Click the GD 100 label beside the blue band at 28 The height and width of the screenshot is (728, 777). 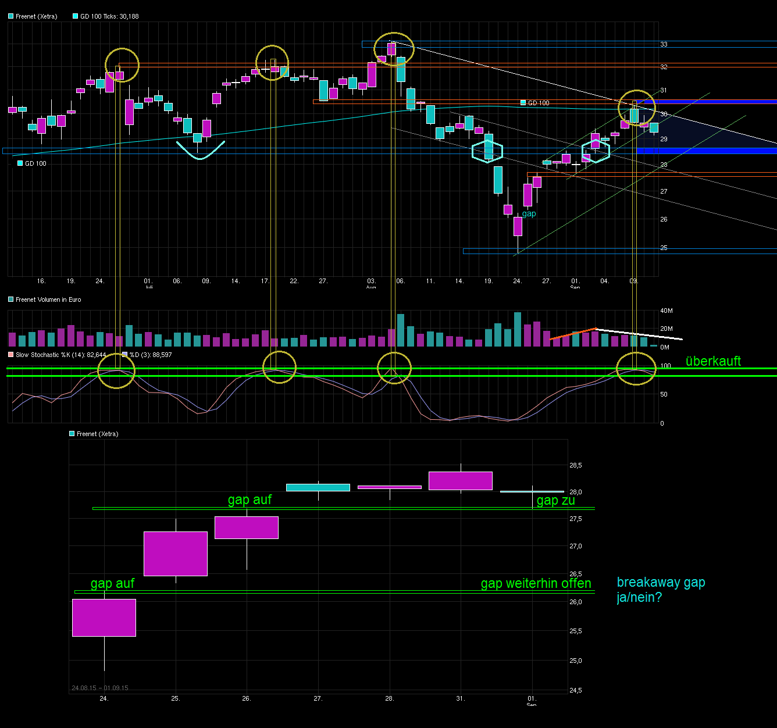click(35, 163)
